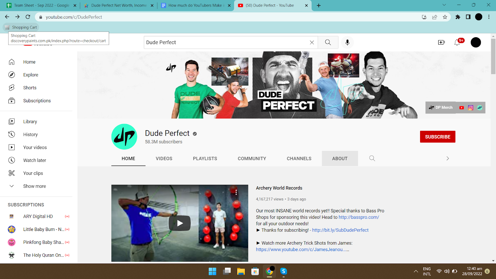Open Archery World Records video title

coord(279,188)
